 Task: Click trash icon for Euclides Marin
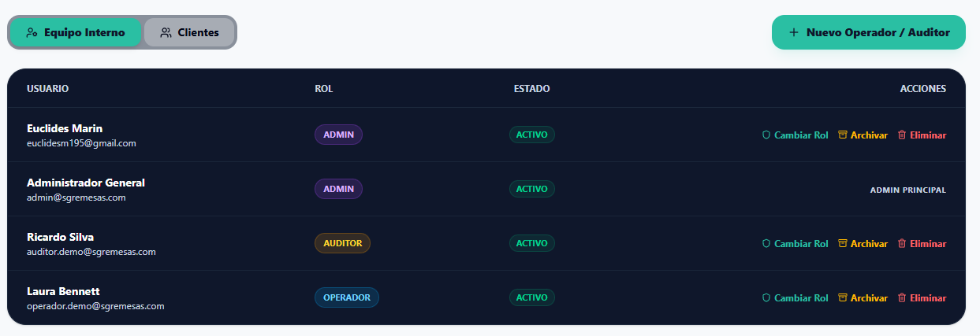point(902,135)
